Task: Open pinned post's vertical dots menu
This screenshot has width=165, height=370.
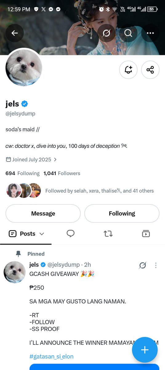Action: [156, 265]
